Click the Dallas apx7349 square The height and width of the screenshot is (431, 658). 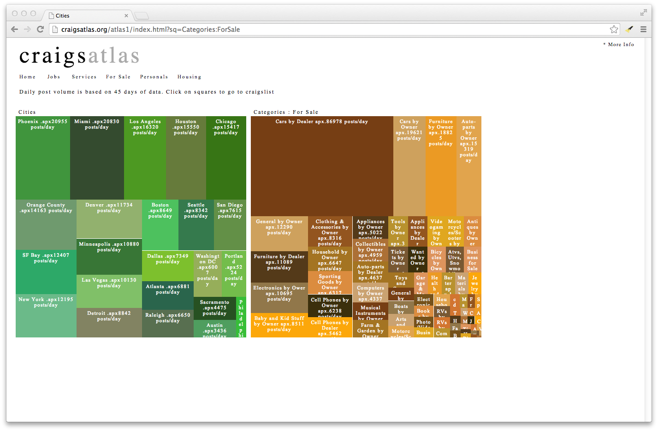pos(168,266)
